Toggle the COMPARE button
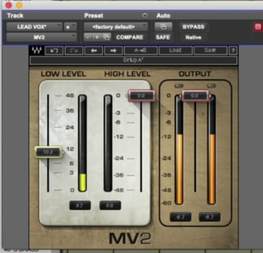Screen dimensions: 263x253 click(130, 37)
